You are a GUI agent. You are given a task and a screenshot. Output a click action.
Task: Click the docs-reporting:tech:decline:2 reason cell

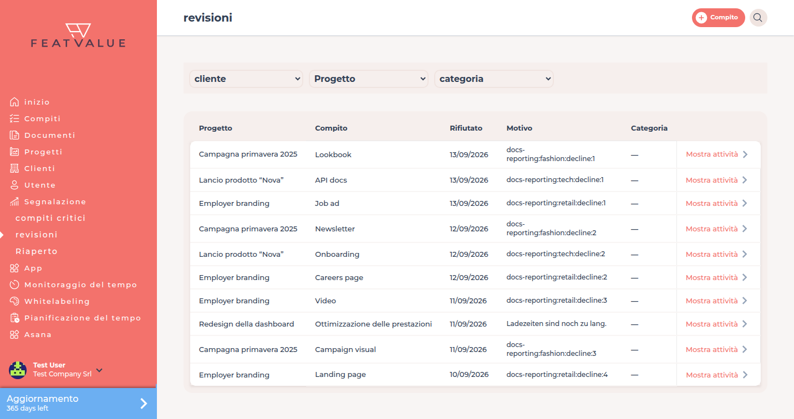556,254
